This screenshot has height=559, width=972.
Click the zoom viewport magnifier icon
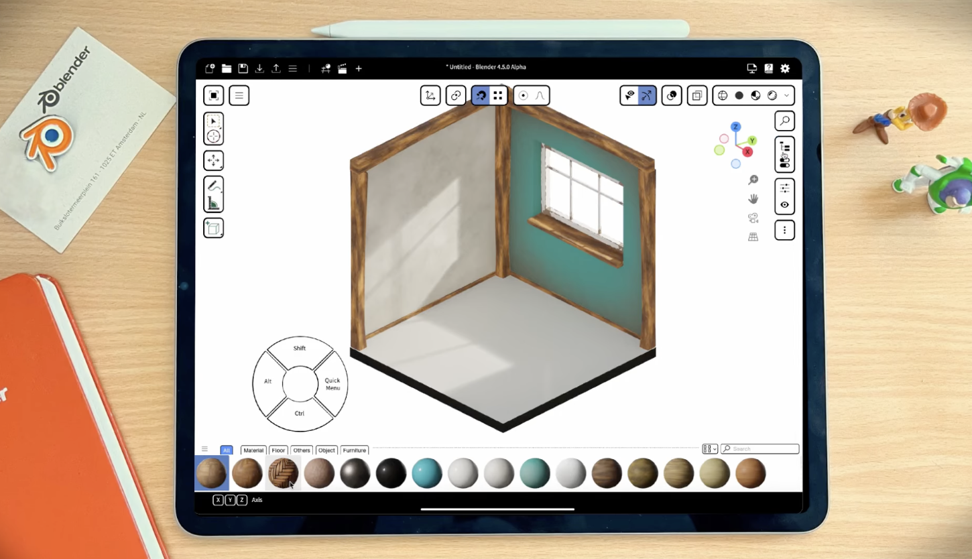(753, 180)
